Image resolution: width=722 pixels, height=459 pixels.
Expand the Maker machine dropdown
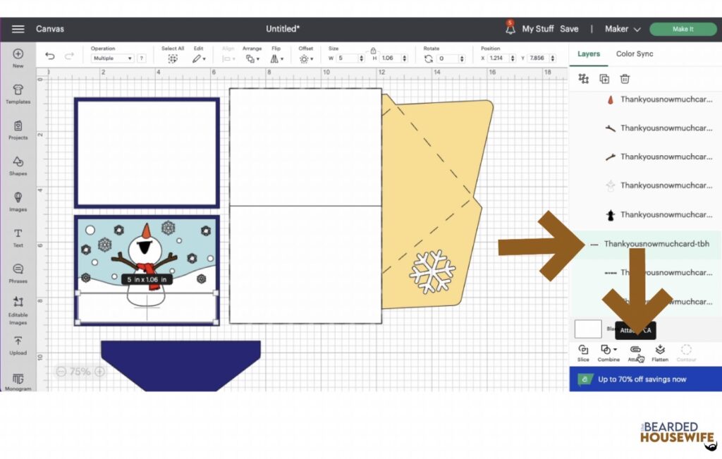(623, 29)
